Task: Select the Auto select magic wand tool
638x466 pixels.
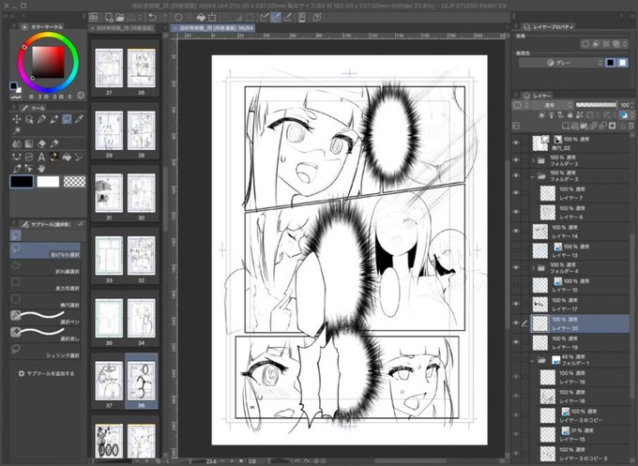Action: 17,131
